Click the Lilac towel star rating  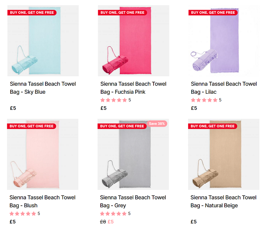pos(204,100)
